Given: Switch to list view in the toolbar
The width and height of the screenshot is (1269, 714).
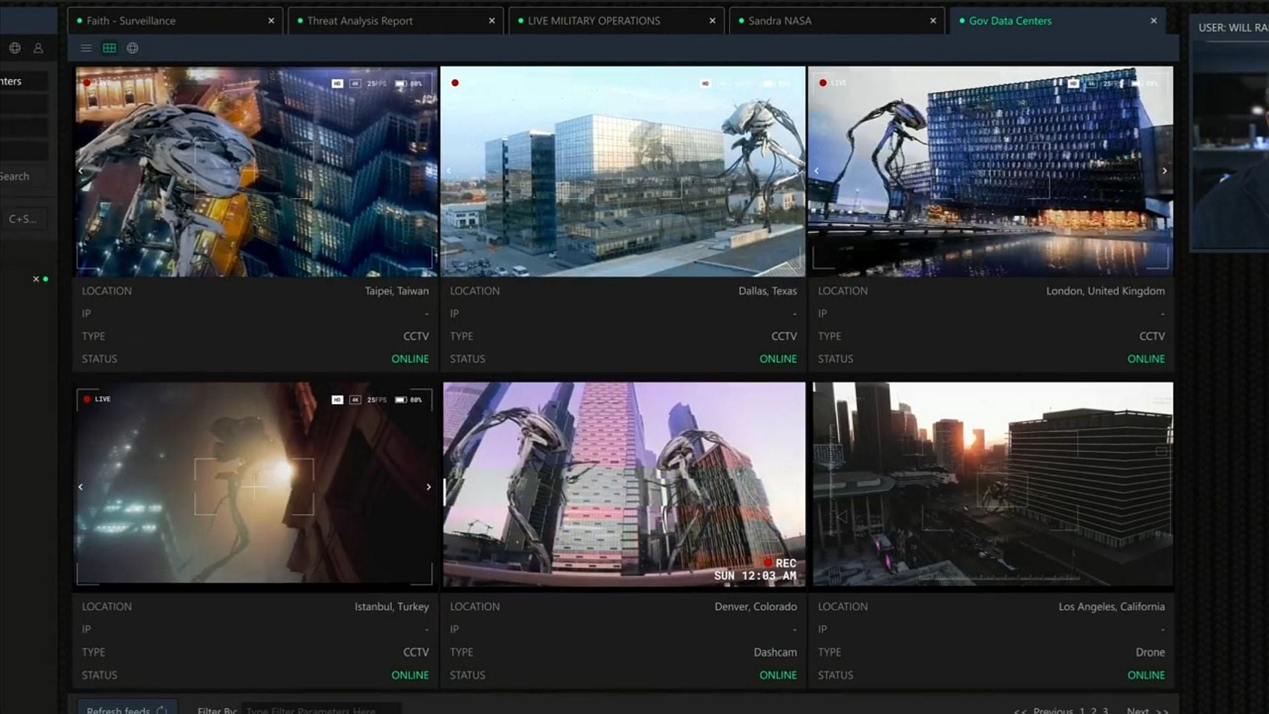Looking at the screenshot, I should tap(86, 48).
